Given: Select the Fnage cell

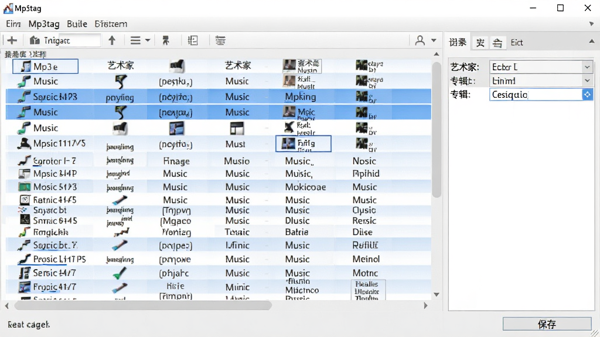Looking at the screenshot, I should 176,161.
